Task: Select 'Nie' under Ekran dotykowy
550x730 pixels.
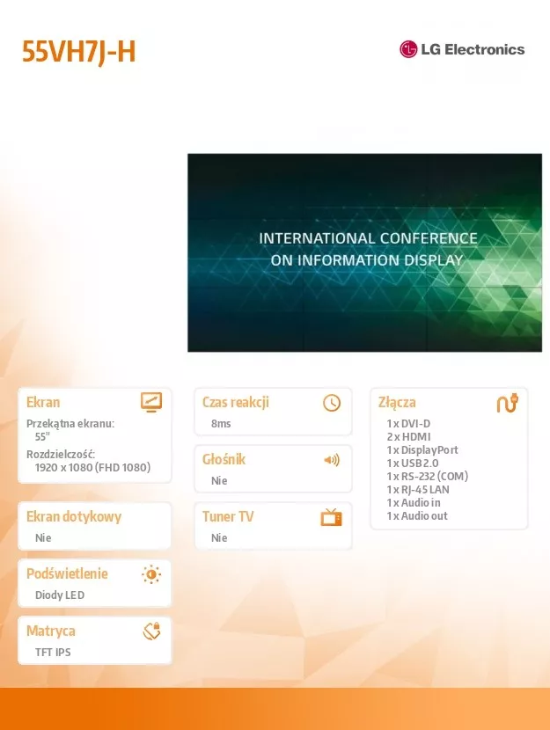Action: 43,537
